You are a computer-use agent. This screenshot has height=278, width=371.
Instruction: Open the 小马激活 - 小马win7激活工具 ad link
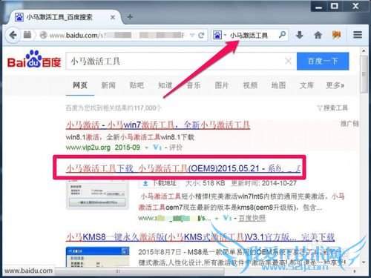158,125
